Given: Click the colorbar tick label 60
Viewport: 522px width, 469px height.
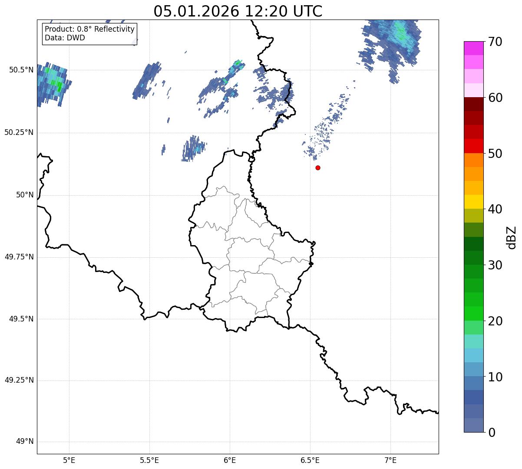Looking at the screenshot, I should point(495,98).
